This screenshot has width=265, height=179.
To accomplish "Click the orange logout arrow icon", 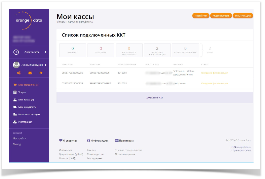I will click(41, 73).
